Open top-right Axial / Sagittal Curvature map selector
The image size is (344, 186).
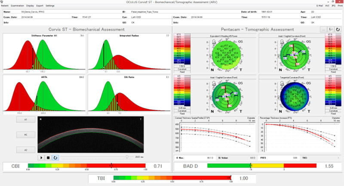[x=292, y=36]
